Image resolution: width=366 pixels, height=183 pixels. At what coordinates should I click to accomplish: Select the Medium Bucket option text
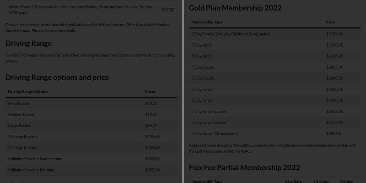[22, 115]
